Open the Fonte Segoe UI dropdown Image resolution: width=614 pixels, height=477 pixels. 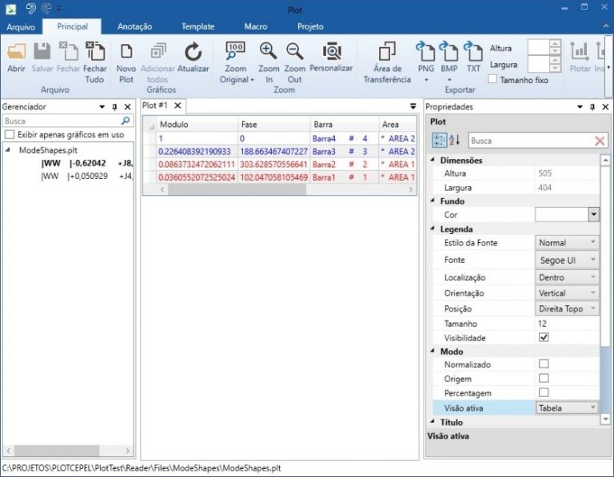click(x=566, y=260)
